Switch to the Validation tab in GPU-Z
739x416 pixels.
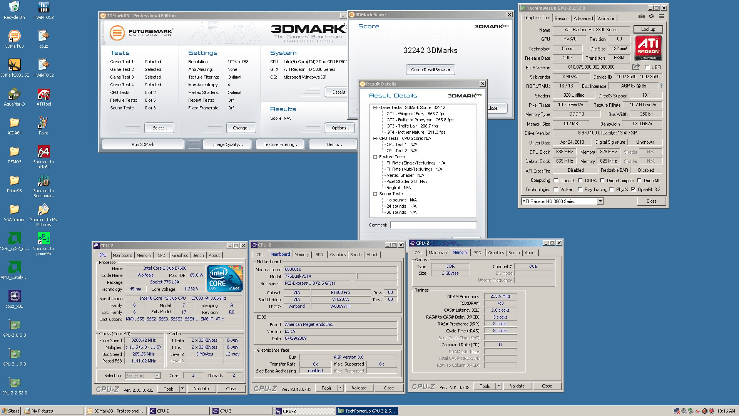coord(606,18)
